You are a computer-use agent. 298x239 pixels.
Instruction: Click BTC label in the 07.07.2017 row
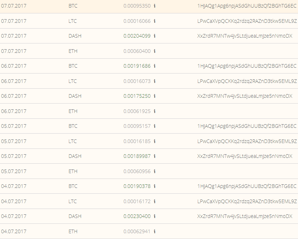[x=73, y=6]
